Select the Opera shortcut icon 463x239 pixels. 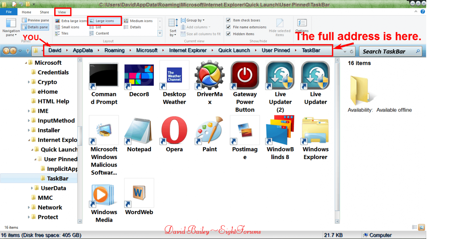(174, 130)
